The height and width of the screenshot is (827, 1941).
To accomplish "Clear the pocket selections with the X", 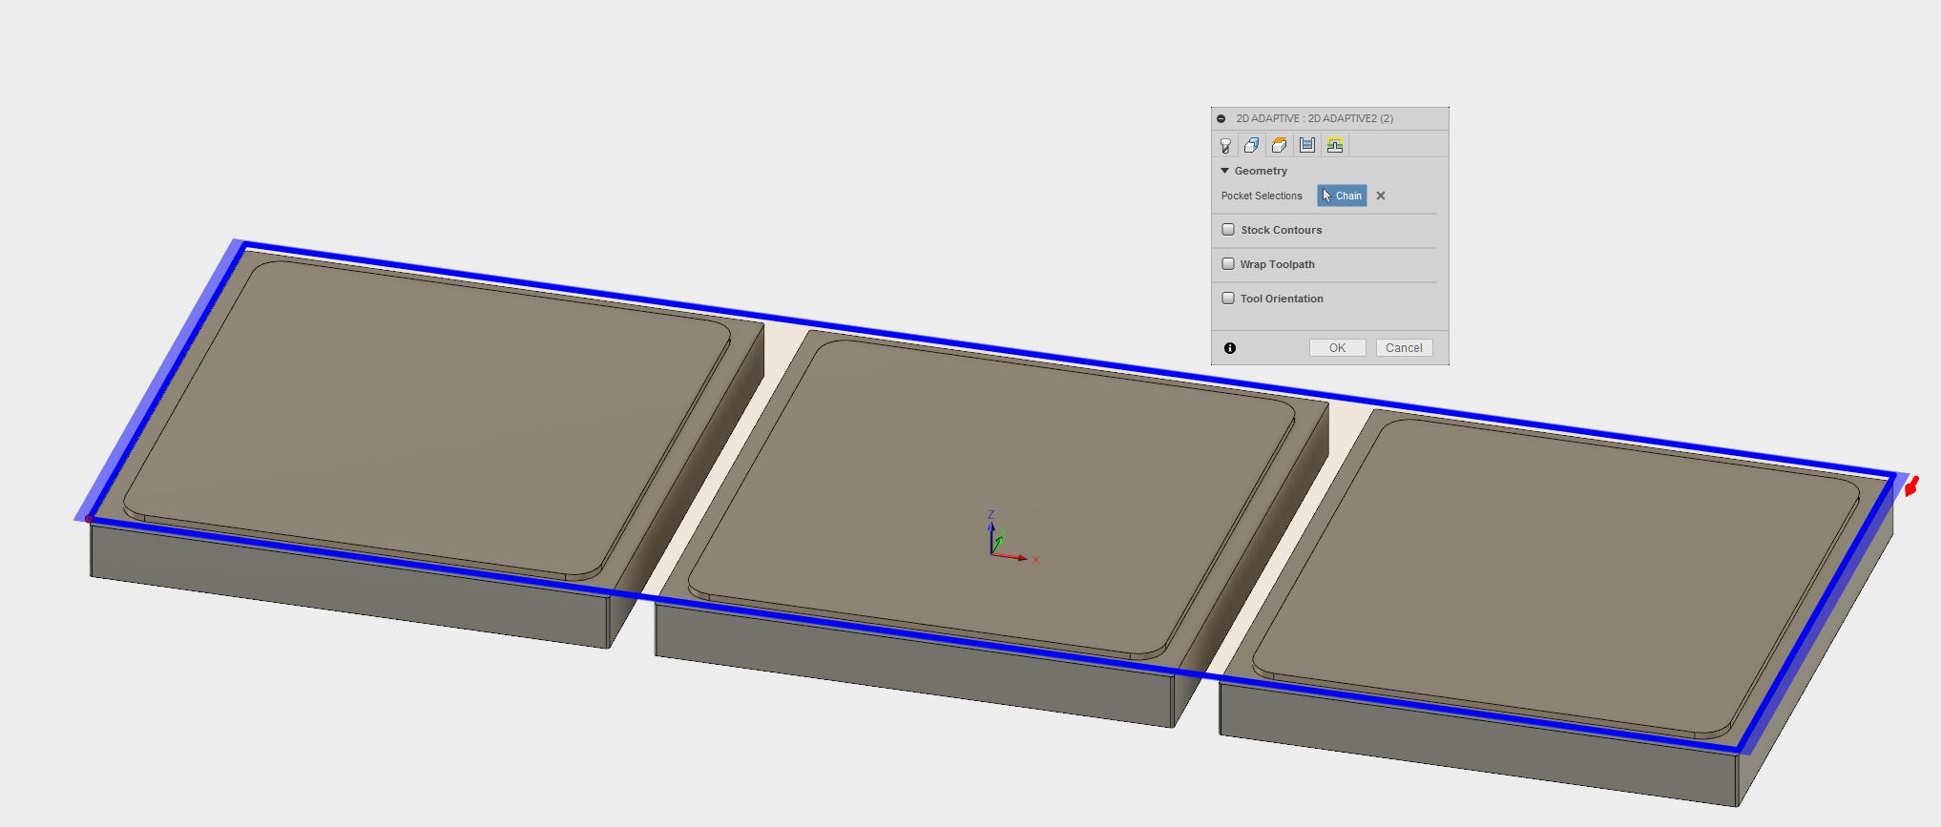I will (1381, 196).
